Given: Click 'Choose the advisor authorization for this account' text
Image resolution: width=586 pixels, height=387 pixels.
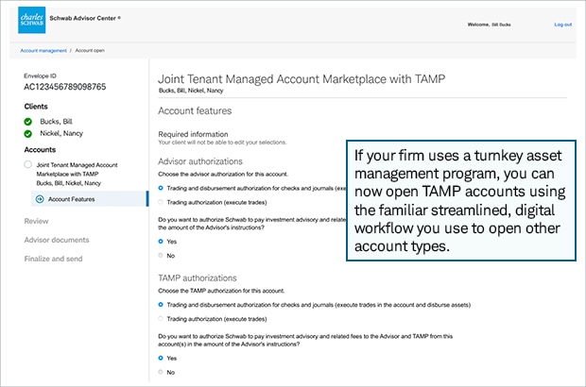Looking at the screenshot, I should coord(223,175).
